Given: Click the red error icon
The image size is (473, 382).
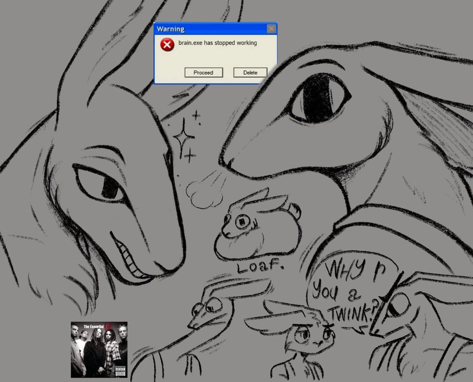Looking at the screenshot, I should (x=167, y=45).
